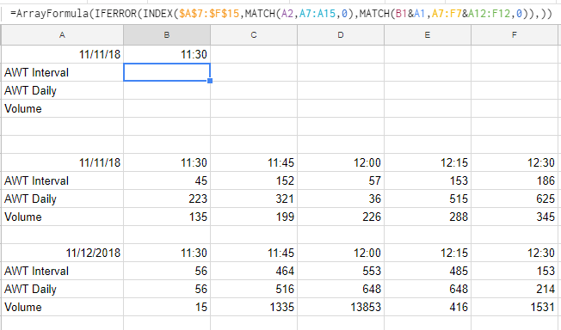
Task: Click the 11:30 header in 11/12/2018 table
Action: pyautogui.click(x=167, y=253)
